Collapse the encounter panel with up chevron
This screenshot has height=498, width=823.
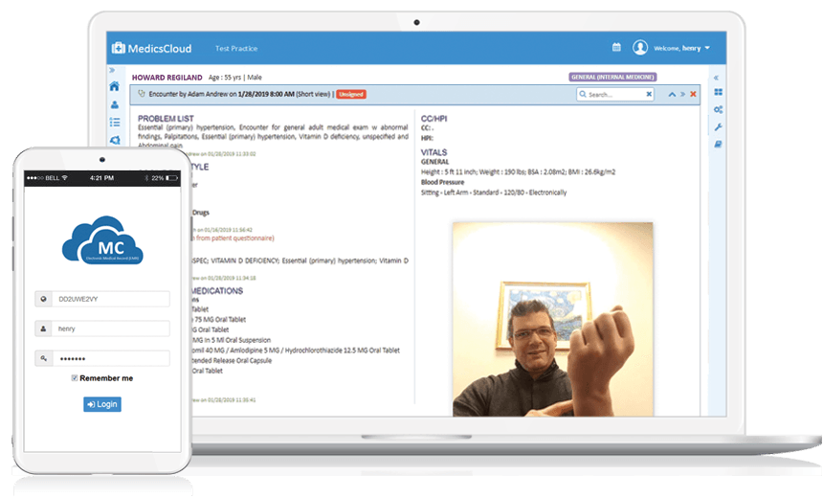[672, 94]
